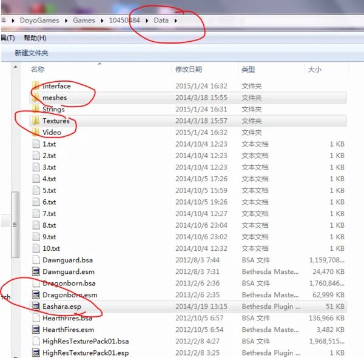Viewport: 364px width, 358px height.
Task: Select the Strings folder icon
Action: (36, 109)
